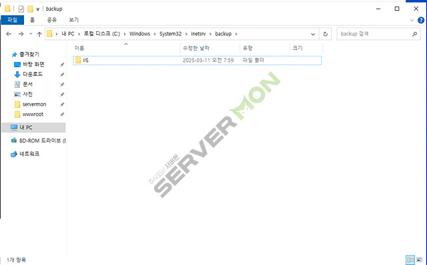Open recent locations dropdown arrow

pyautogui.click(x=31, y=34)
